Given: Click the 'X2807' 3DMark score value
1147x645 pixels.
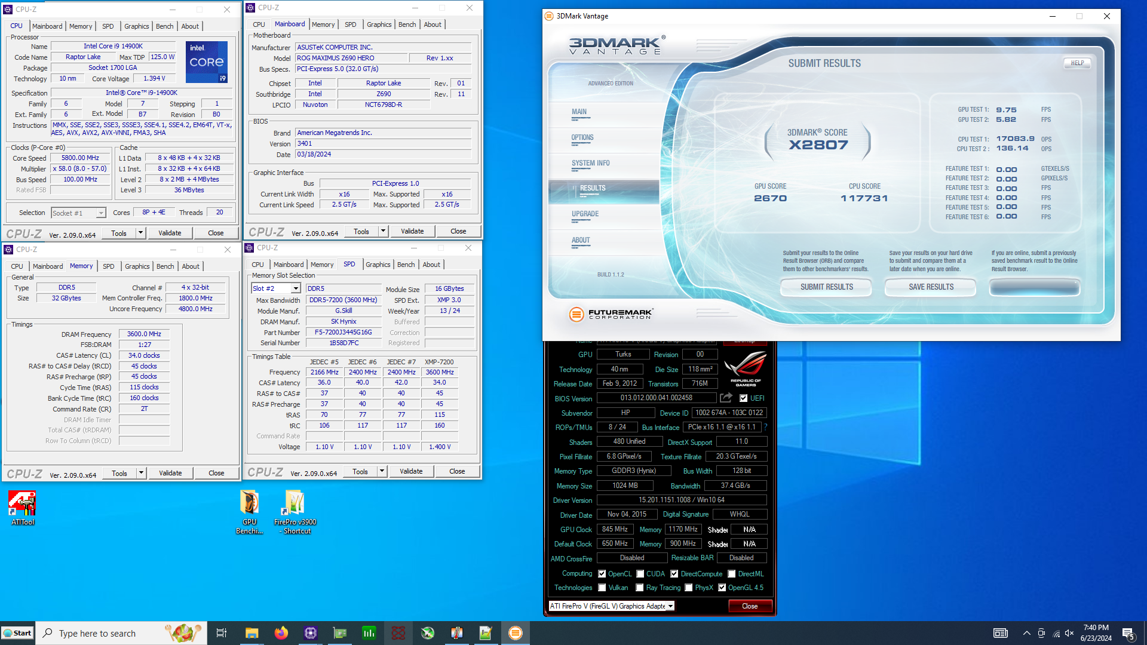Looking at the screenshot, I should [x=818, y=145].
